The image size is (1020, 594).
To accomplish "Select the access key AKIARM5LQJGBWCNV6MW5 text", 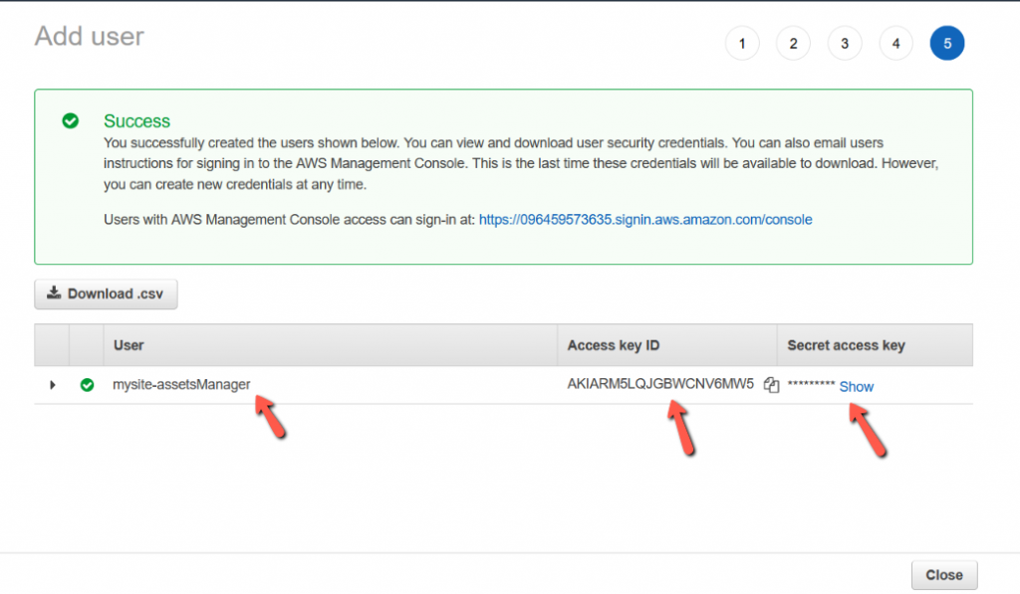I will pyautogui.click(x=660, y=384).
